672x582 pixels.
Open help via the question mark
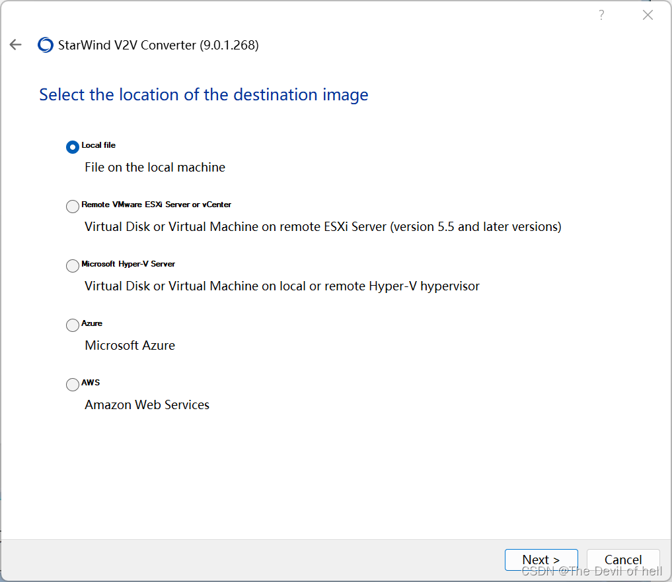(602, 15)
